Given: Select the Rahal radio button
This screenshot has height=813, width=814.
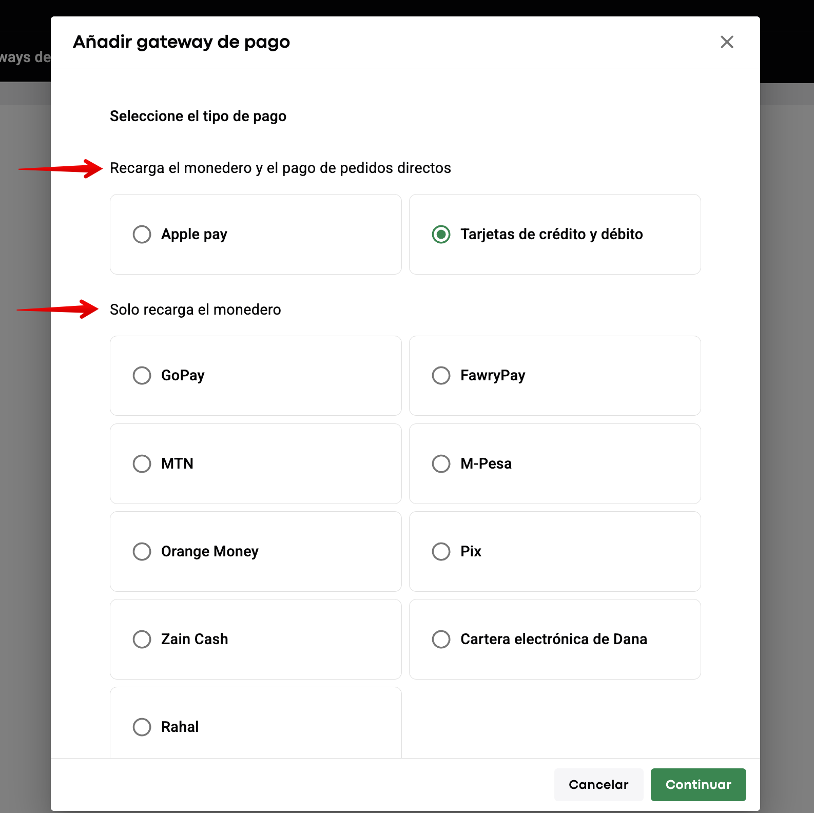Looking at the screenshot, I should click(x=142, y=727).
